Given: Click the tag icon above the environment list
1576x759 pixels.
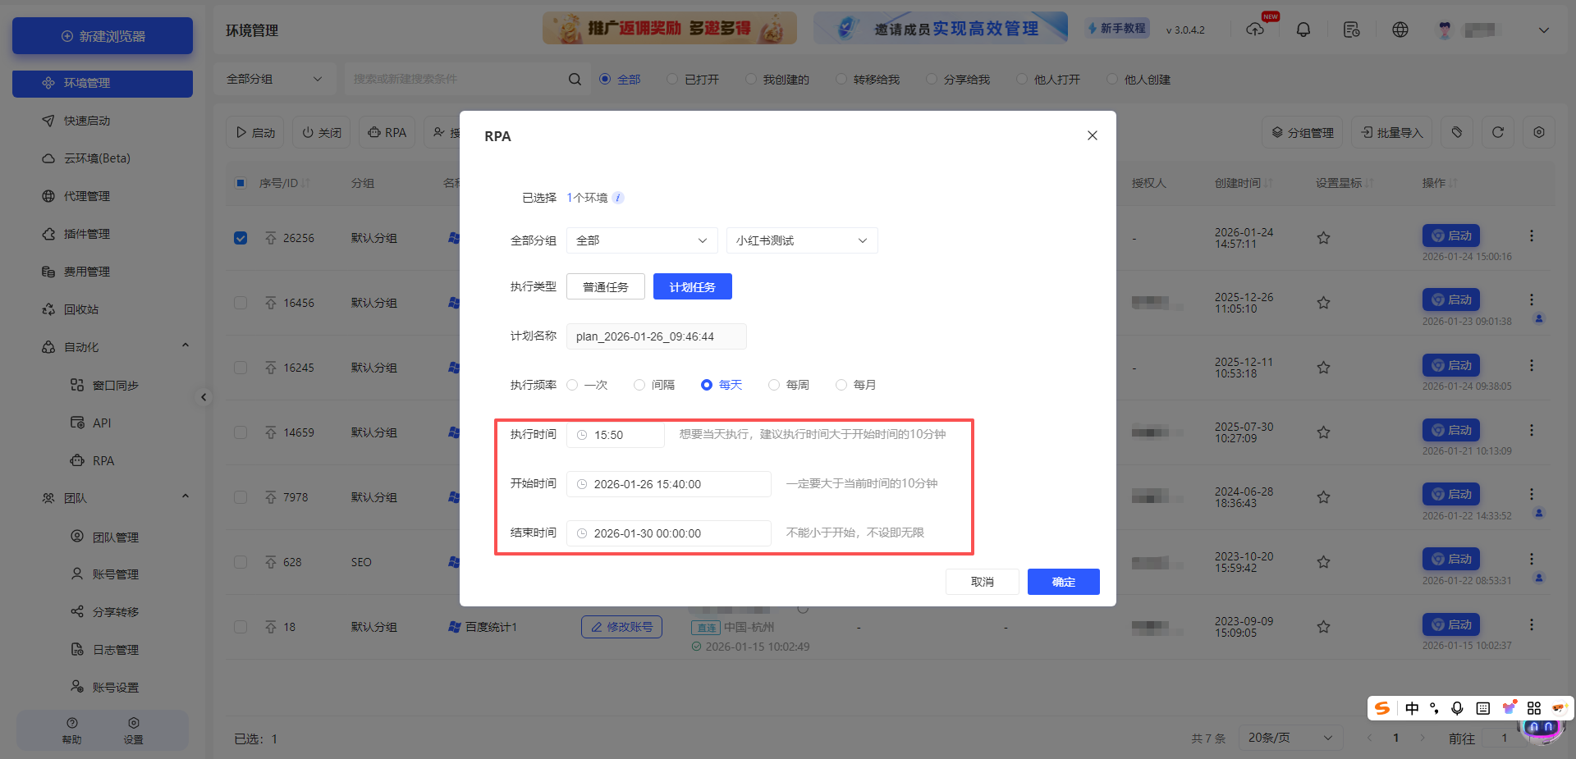Looking at the screenshot, I should point(1457,131).
